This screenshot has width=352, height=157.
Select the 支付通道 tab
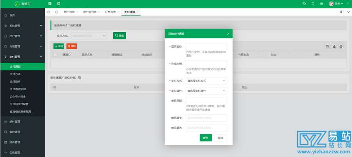(x=129, y=12)
